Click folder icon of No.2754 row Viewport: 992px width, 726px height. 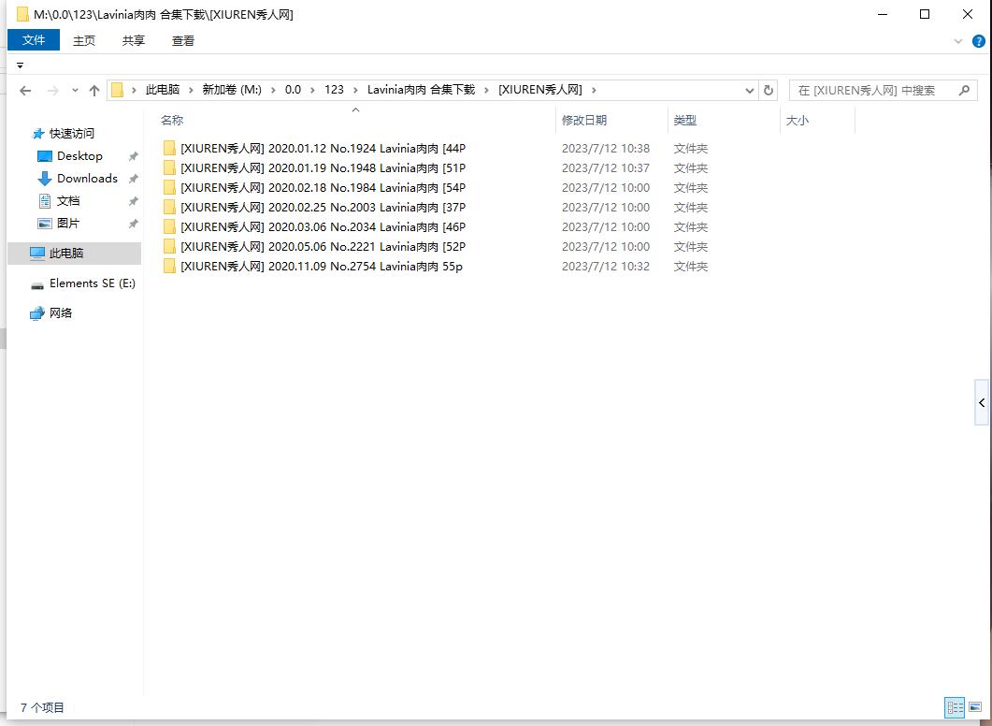(x=169, y=266)
